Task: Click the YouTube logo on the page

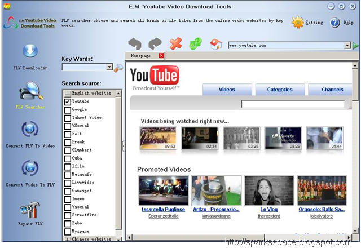Action: (155, 78)
